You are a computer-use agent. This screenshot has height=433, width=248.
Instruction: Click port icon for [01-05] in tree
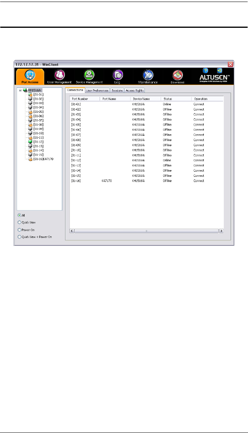(30, 112)
